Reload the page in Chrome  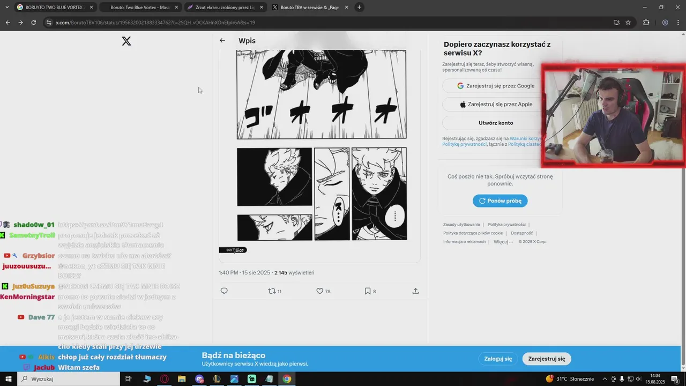[33, 23]
